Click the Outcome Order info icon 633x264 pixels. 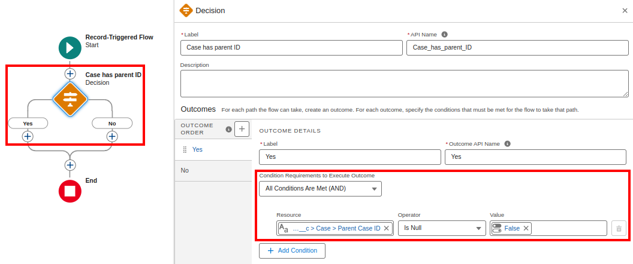[228, 129]
